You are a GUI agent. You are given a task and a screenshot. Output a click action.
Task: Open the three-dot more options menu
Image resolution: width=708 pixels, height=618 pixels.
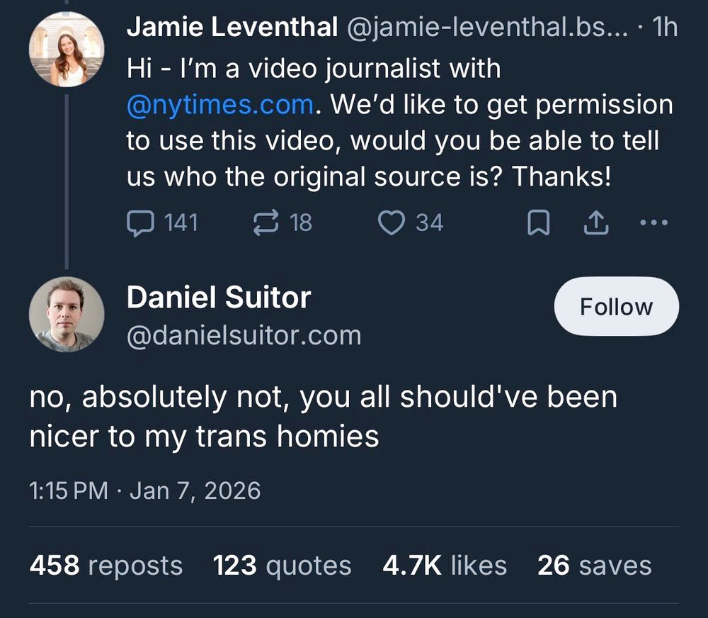(x=653, y=223)
